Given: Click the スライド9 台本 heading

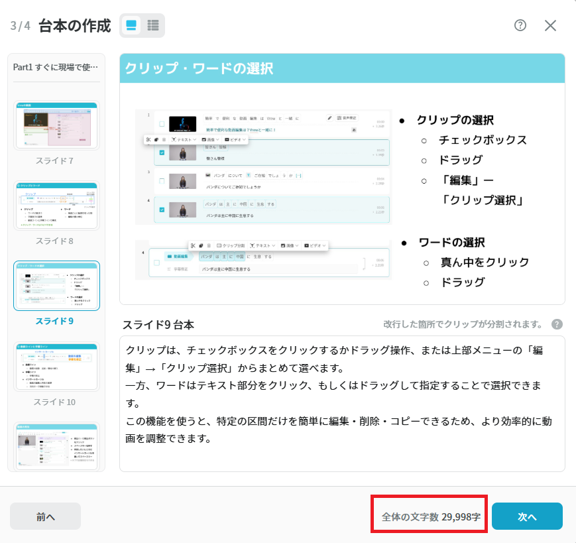Looking at the screenshot, I should tap(158, 325).
